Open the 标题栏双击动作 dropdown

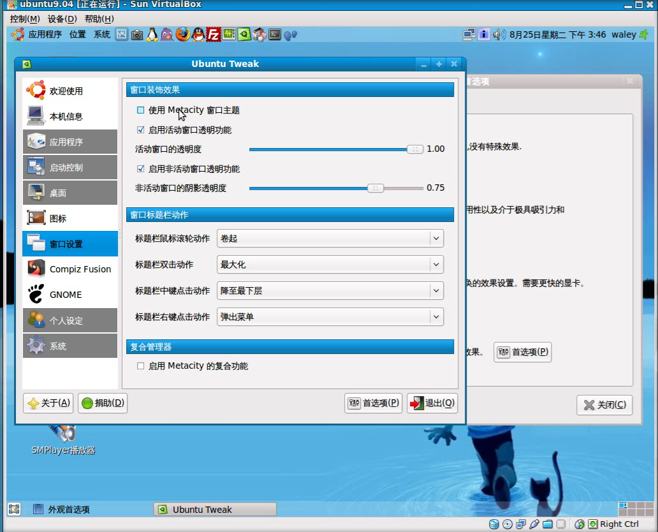coord(330,265)
